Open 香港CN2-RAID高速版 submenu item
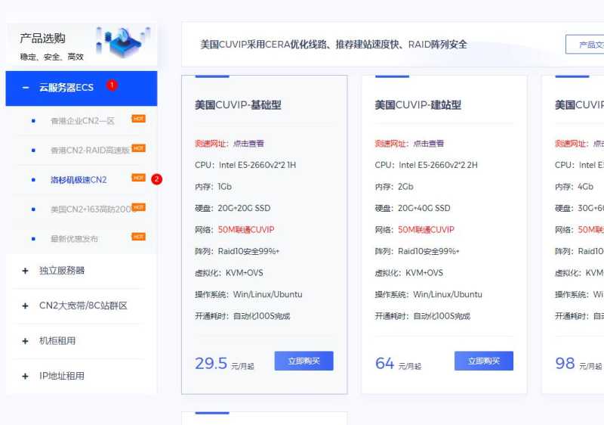 [x=90, y=150]
